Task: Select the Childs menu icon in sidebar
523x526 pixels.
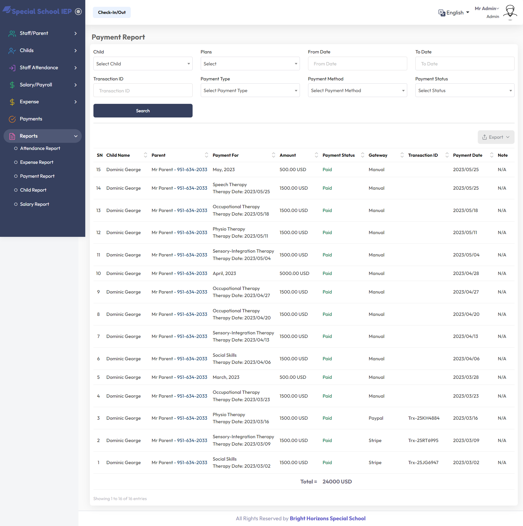Action: pos(12,50)
